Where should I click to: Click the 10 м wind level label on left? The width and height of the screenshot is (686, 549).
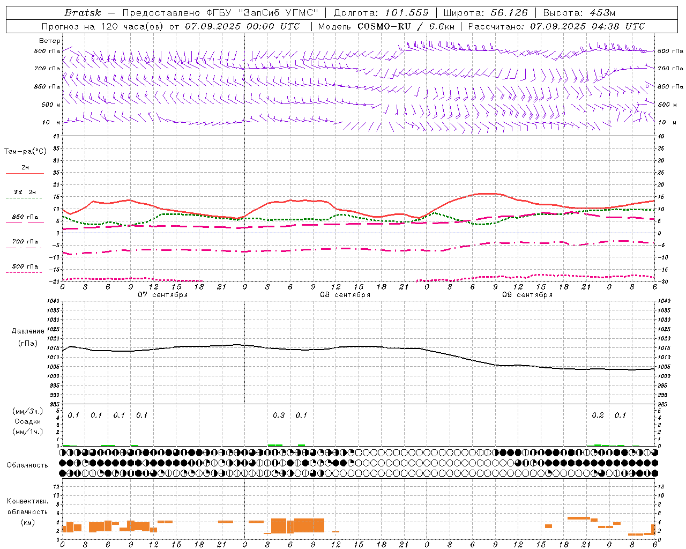[x=51, y=122]
